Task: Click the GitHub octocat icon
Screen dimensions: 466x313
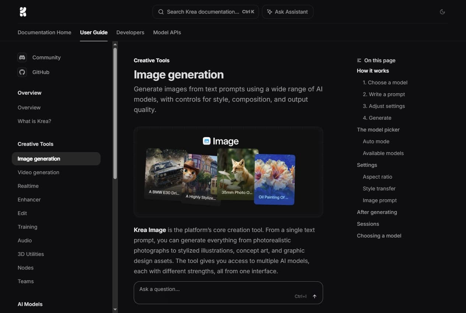Action: point(22,72)
